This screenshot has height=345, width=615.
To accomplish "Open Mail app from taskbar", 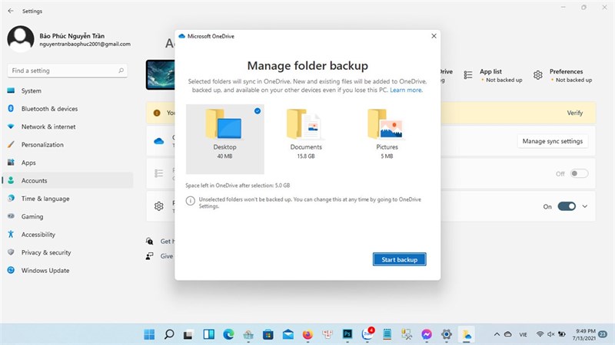I will [288, 334].
